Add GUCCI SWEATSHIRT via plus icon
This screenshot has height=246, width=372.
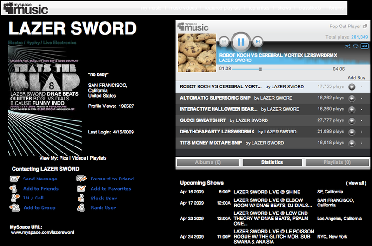[x=352, y=120]
